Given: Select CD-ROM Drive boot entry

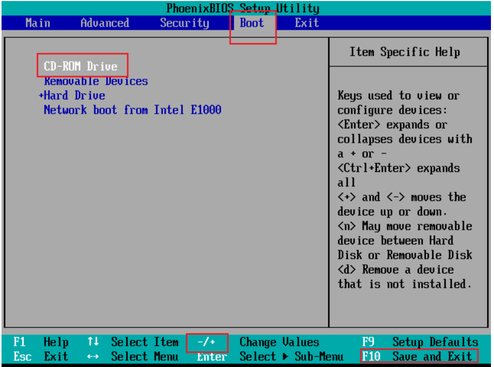Looking at the screenshot, I should 81,66.
